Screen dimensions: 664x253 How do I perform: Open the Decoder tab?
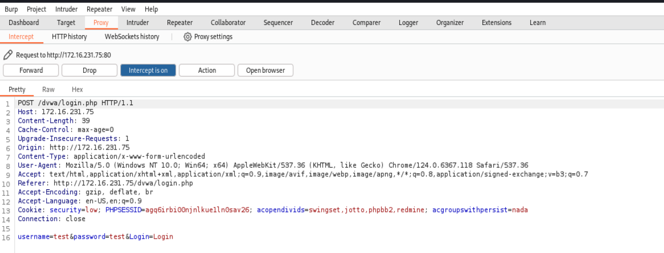(x=323, y=23)
